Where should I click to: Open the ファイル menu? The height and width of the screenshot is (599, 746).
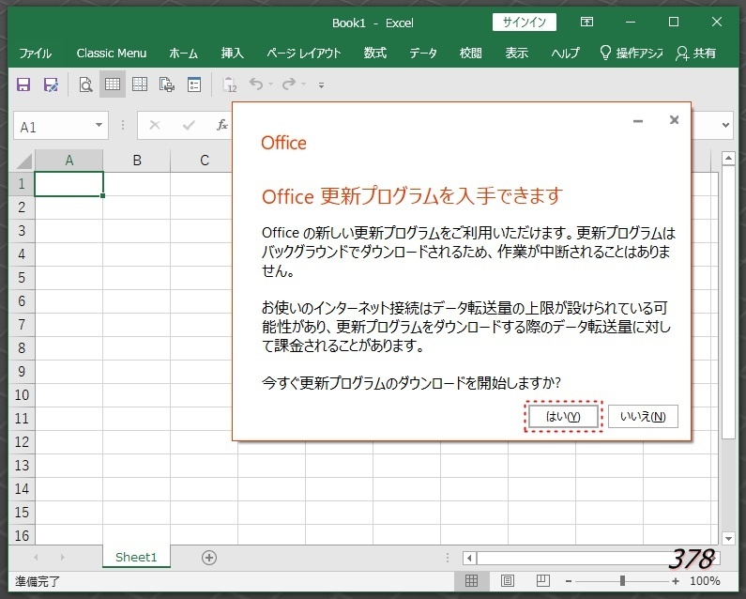pyautogui.click(x=36, y=53)
